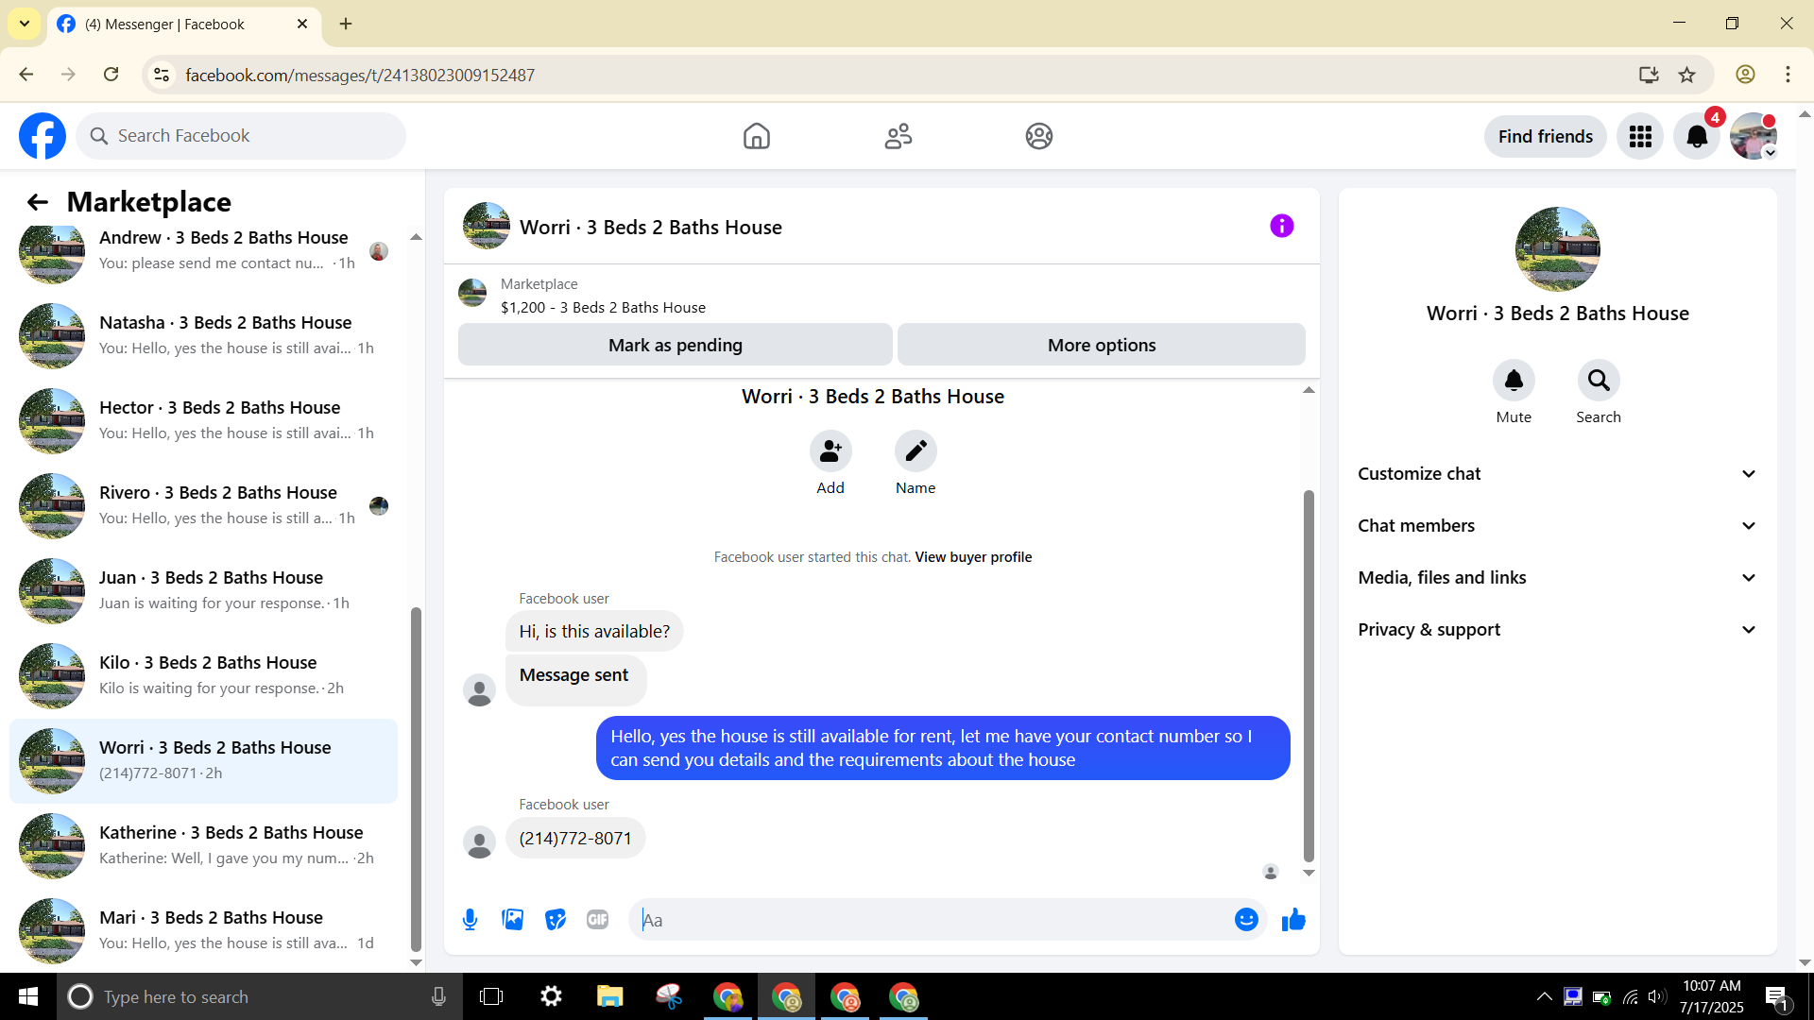Screen dimensions: 1814x1020
Task: Open the Andrew conversation
Action: tap(203, 250)
